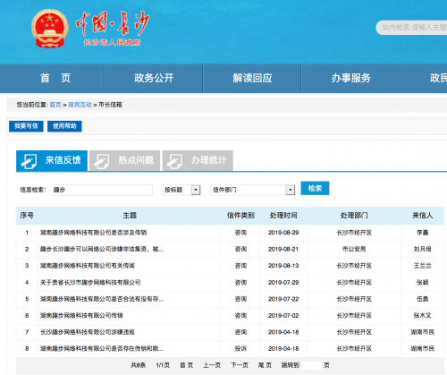This screenshot has width=447, height=375.
Task: Click sender name 张木又
Action: tap(422, 316)
